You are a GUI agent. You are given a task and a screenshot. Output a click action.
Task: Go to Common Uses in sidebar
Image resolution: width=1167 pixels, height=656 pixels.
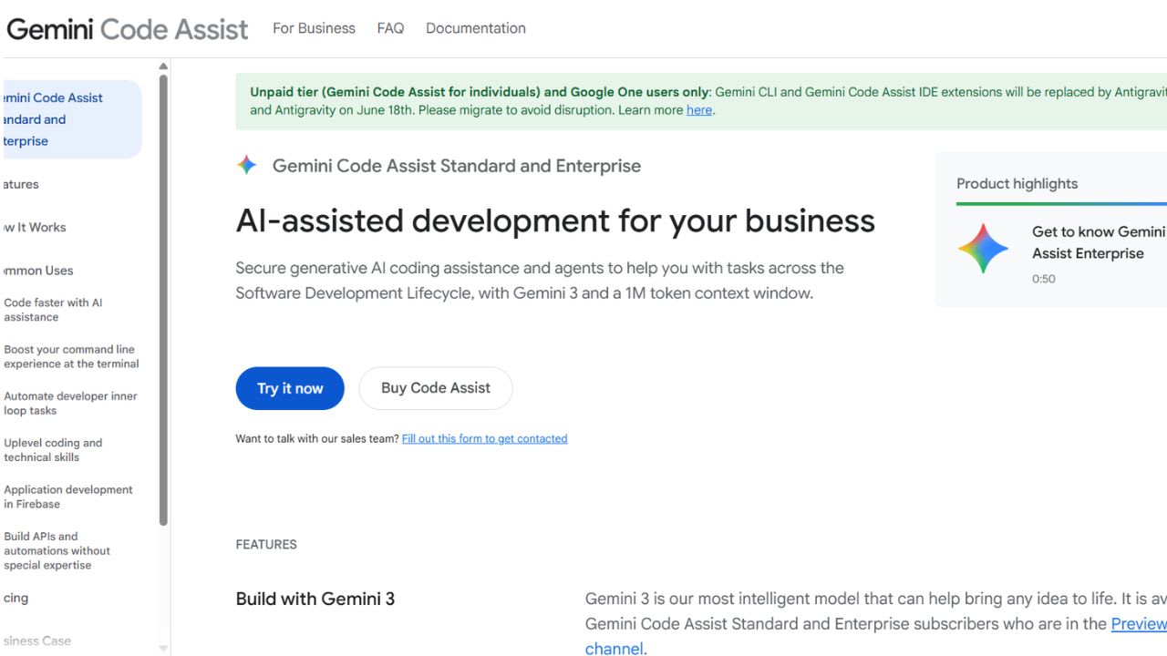pos(37,271)
